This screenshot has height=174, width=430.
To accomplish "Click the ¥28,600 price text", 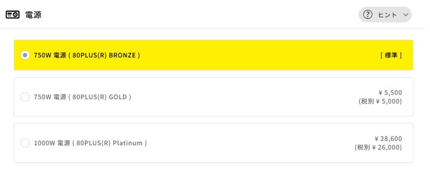I will (388, 139).
